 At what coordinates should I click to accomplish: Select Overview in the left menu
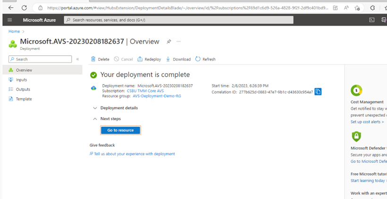(42, 70)
